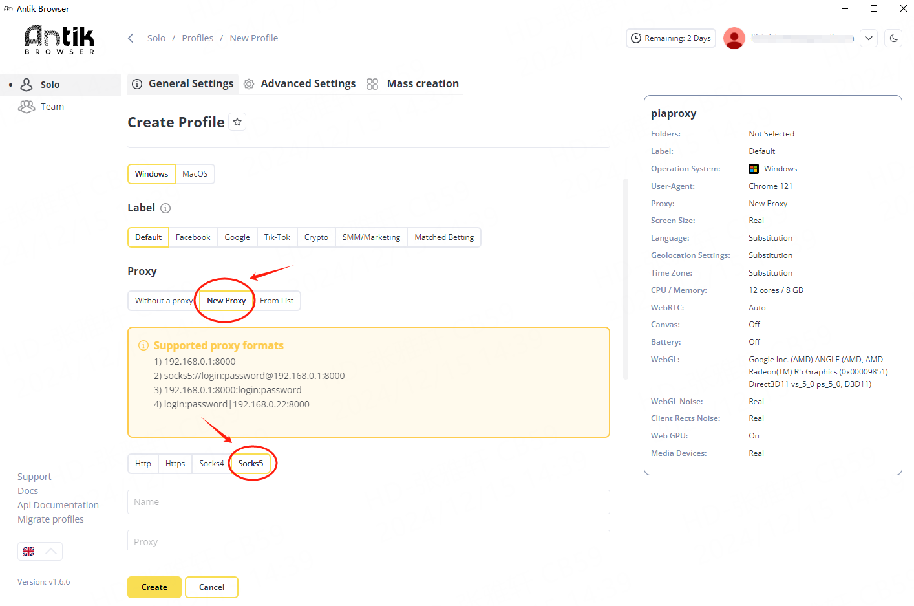Open the Api Documentation link
This screenshot has width=914, height=606.
[58, 505]
